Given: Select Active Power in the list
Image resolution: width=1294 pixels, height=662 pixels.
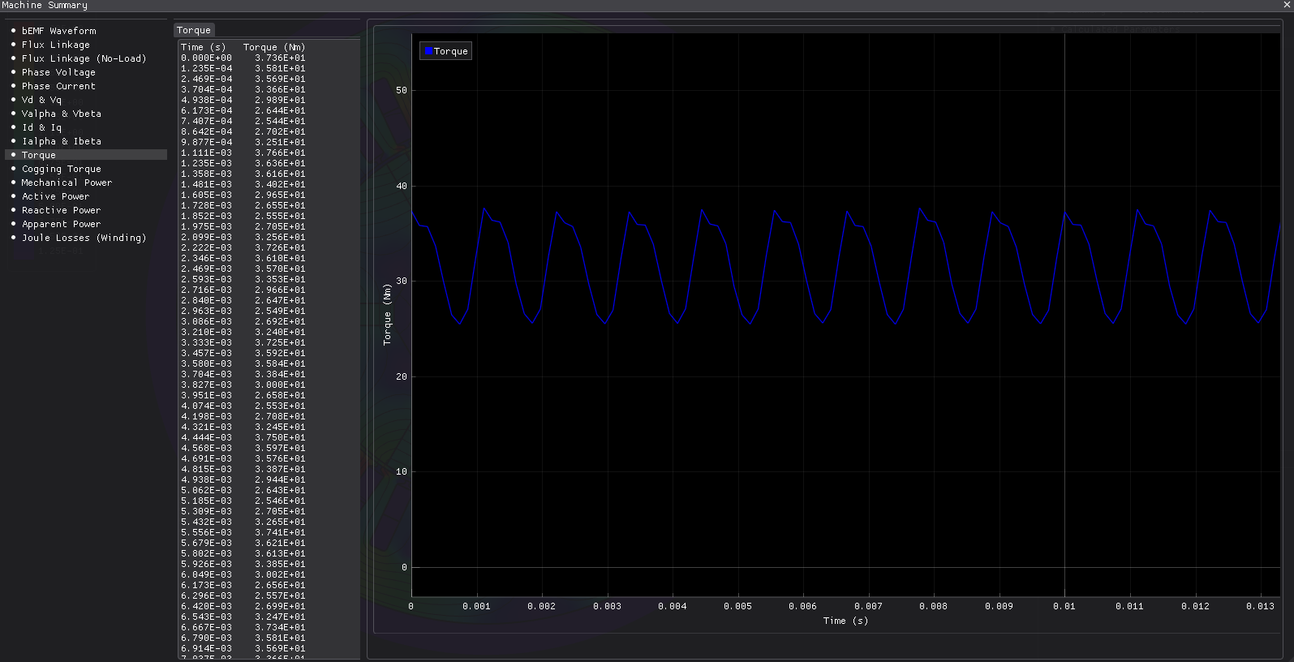Looking at the screenshot, I should tap(55, 196).
